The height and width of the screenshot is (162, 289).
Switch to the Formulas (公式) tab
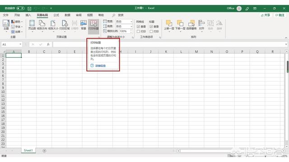(x=56, y=15)
